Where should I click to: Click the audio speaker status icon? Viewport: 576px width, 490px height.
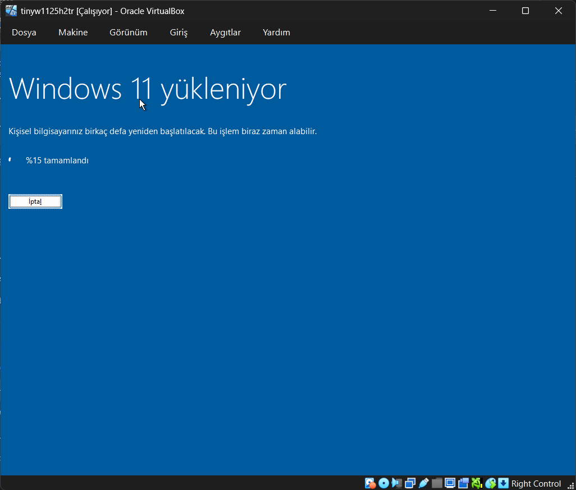(x=397, y=483)
